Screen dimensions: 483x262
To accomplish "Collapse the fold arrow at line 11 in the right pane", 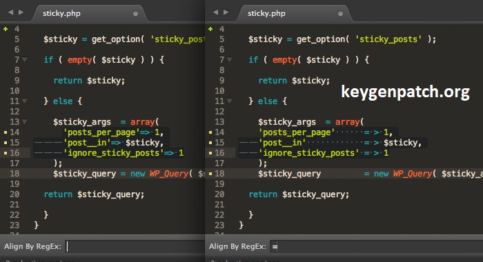I will pos(229,101).
